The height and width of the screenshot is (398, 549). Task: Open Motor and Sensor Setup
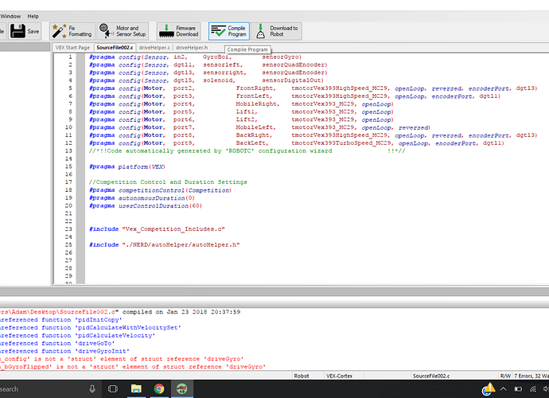(123, 31)
